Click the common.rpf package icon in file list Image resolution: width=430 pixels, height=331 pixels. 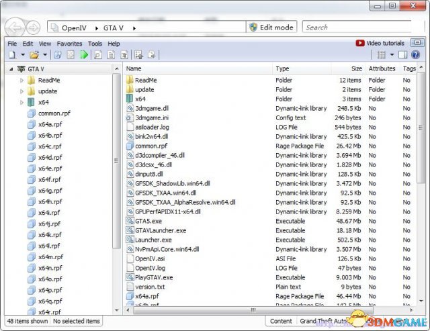click(130, 146)
